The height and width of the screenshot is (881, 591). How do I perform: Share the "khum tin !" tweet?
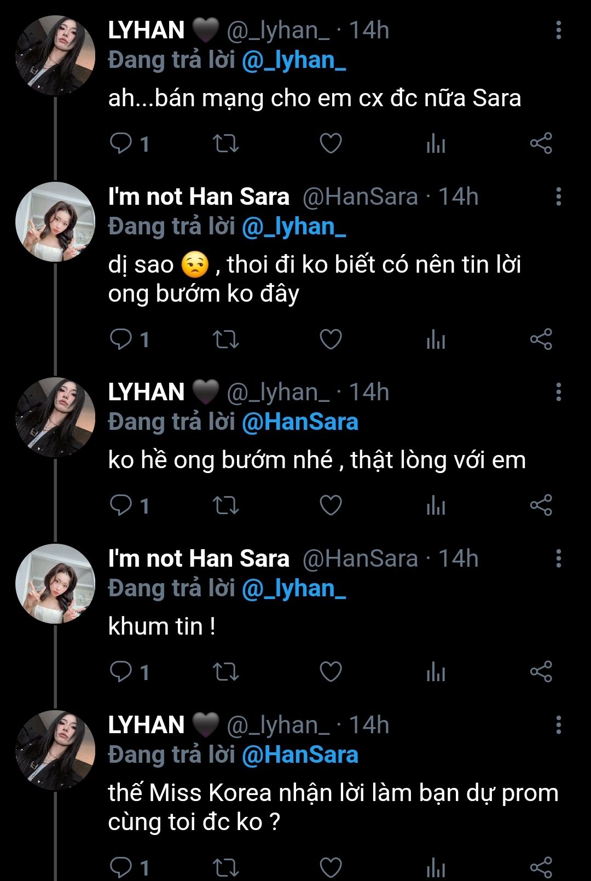(x=541, y=672)
